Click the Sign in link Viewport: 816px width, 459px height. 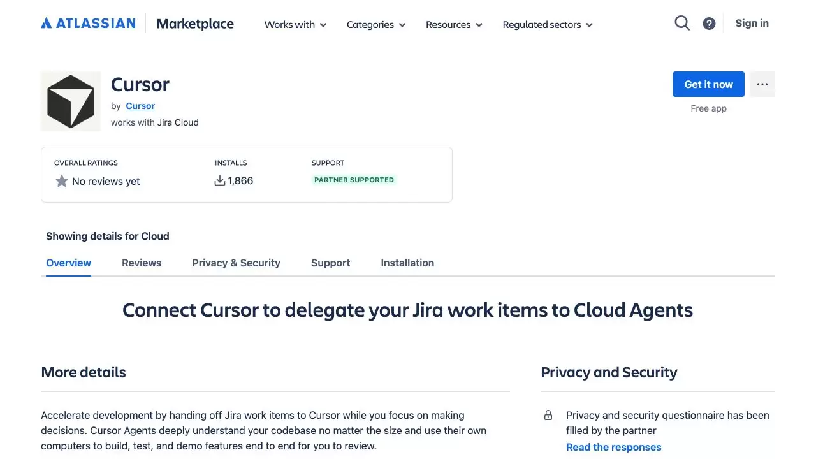752,24
